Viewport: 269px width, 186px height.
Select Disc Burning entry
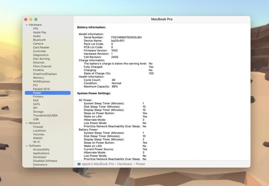pyautogui.click(x=41, y=59)
